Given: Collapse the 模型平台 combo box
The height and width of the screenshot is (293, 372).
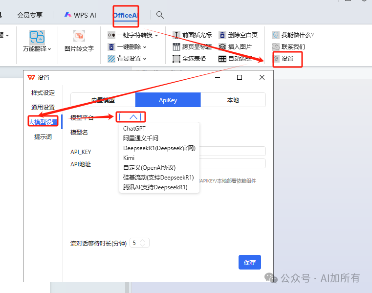Looking at the screenshot, I should (x=131, y=117).
